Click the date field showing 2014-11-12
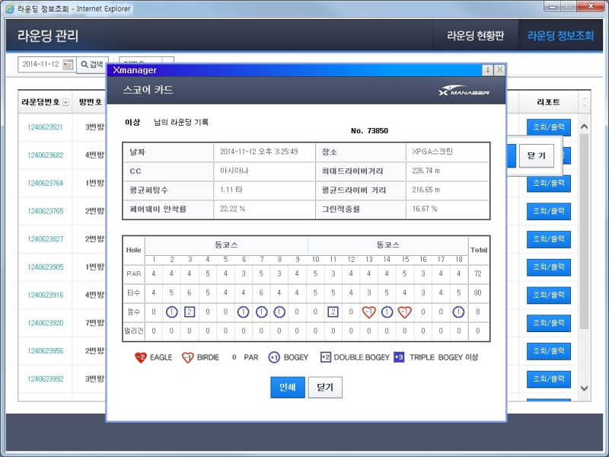This screenshot has height=457, width=609. click(42, 63)
